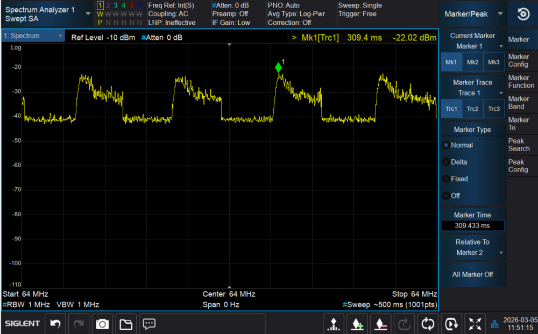This screenshot has height=334, width=538.
Task: Click the peak search marker icon
Action: pos(334,324)
